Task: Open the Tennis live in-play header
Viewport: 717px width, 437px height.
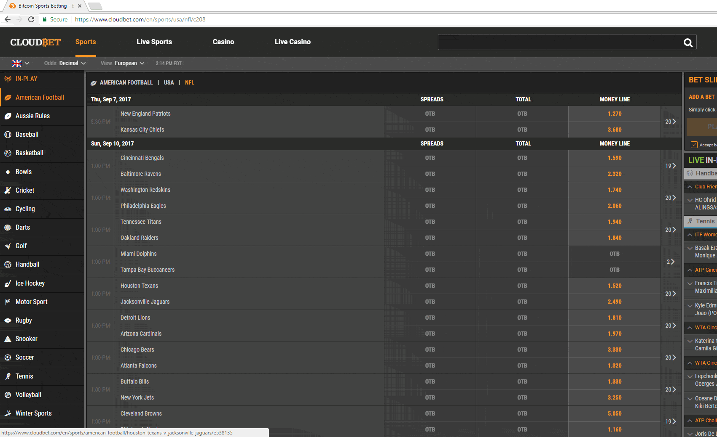Action: tap(701, 221)
